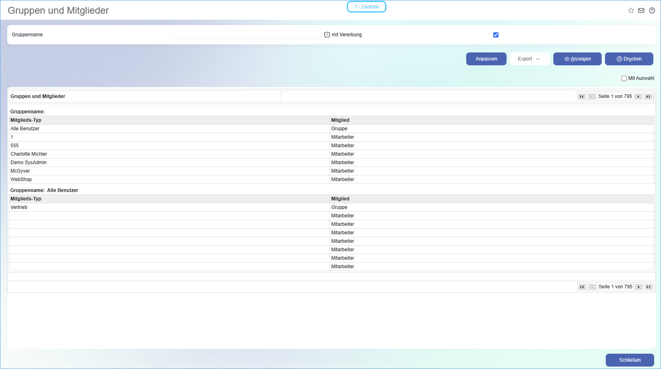The height and width of the screenshot is (369, 661).
Task: Go to next page in top pager
Action: coord(638,96)
